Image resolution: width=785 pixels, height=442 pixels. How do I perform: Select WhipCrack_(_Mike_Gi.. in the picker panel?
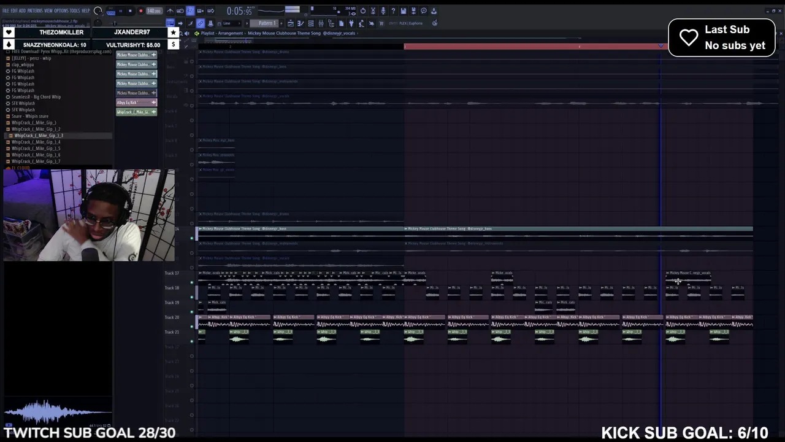136,112
